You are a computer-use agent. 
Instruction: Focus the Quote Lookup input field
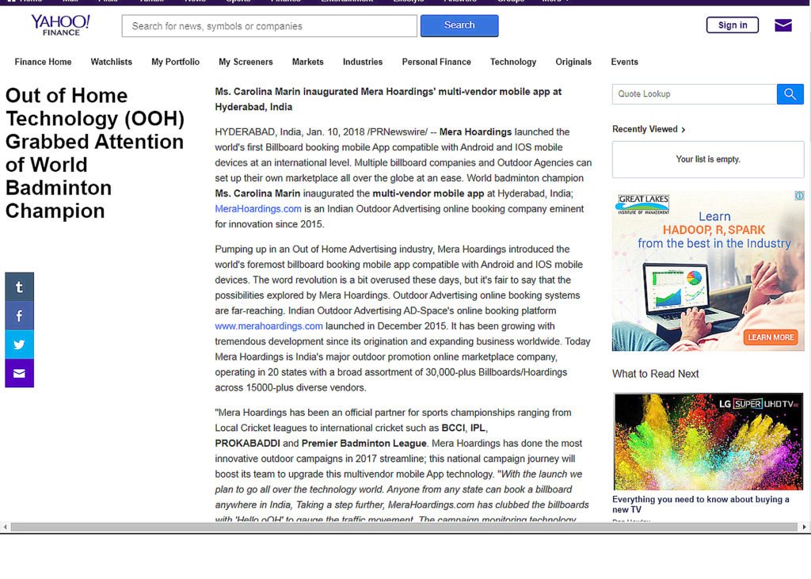[694, 94]
